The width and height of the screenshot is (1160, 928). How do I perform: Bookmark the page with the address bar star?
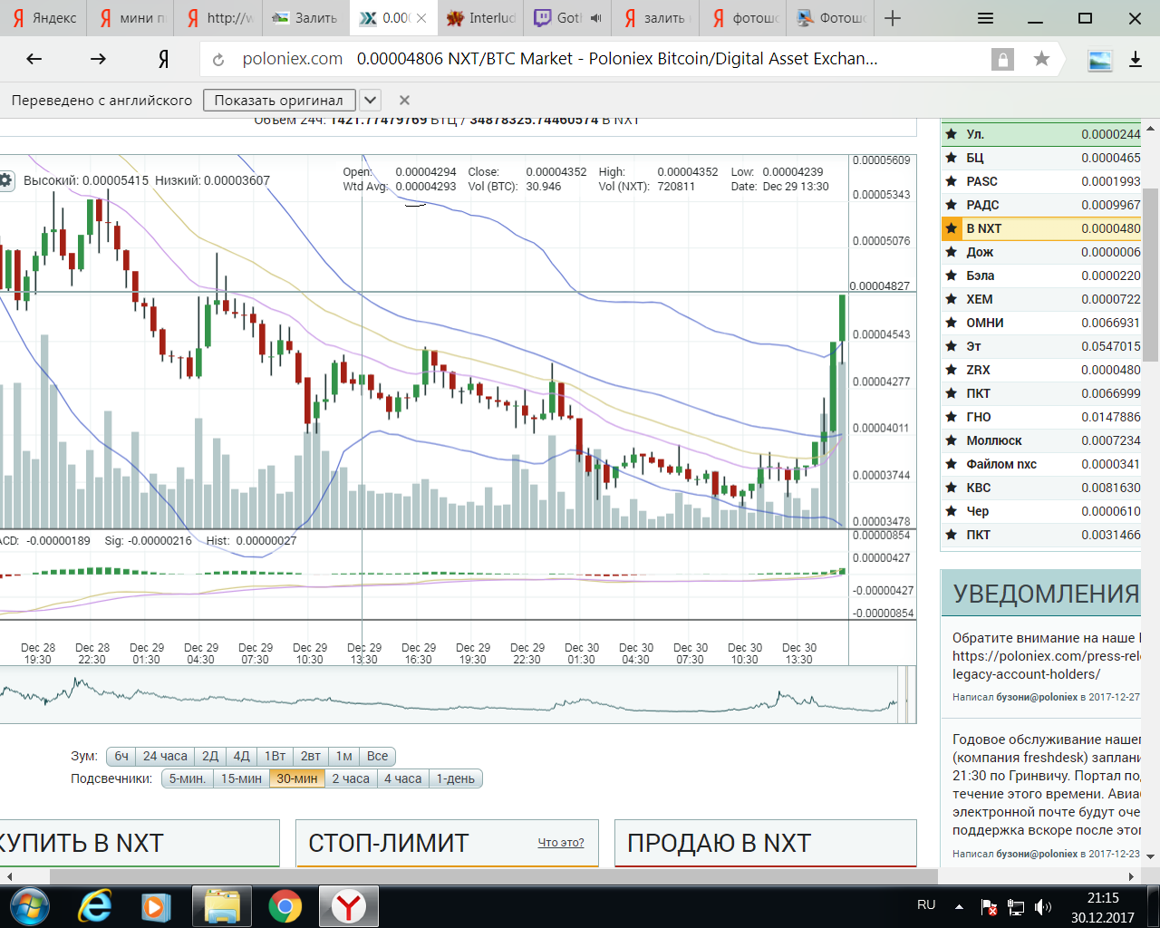[x=1042, y=59]
